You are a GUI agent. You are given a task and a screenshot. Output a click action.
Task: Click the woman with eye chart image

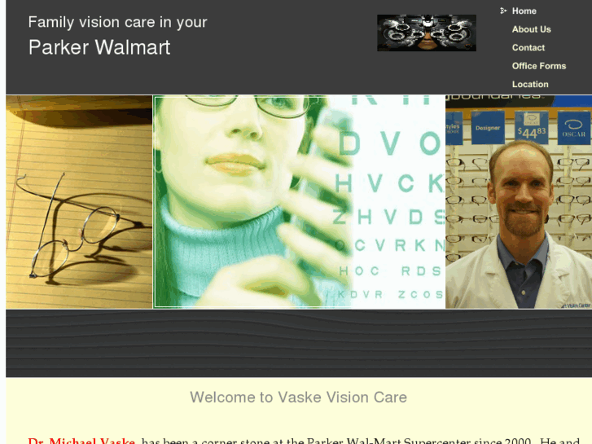pyautogui.click(x=300, y=202)
